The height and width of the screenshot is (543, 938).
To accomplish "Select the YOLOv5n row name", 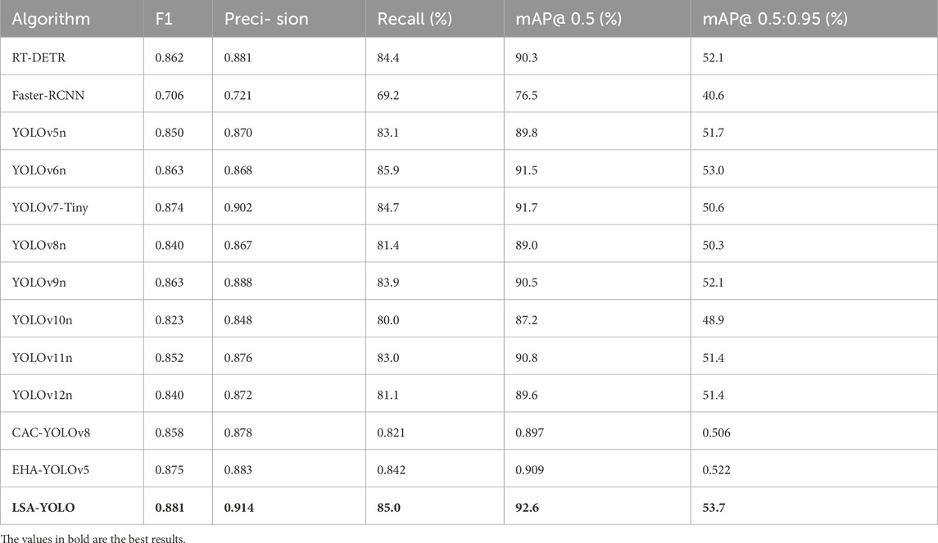I will [x=38, y=133].
